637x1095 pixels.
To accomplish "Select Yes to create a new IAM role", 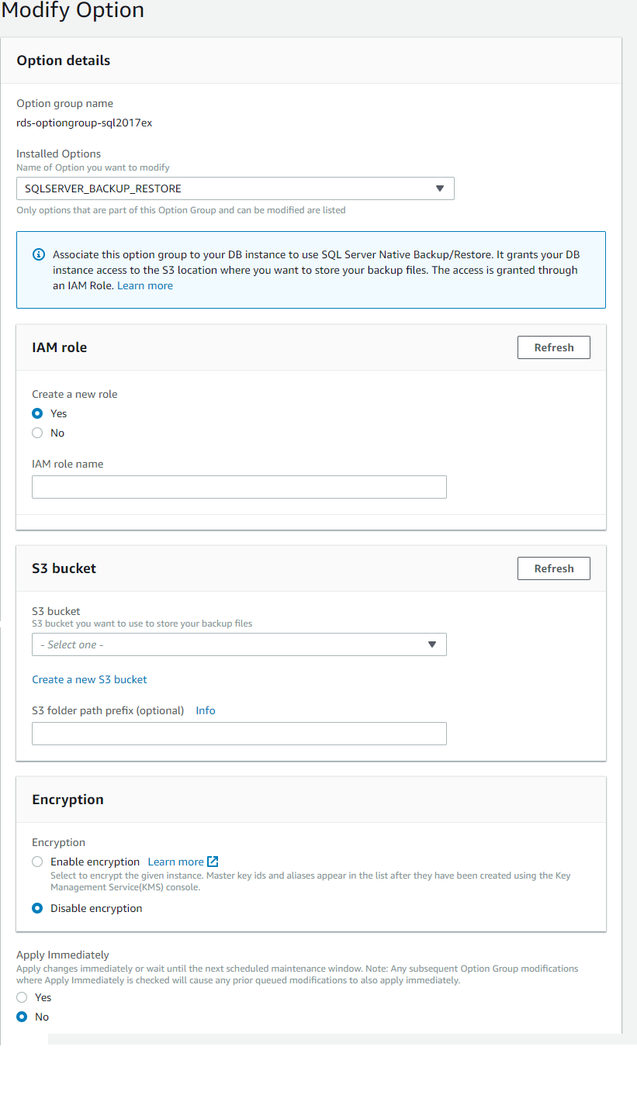I will 36,413.
